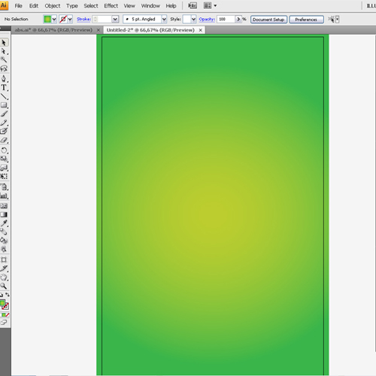Expand the stroke weight dropdown
The height and width of the screenshot is (376, 376).
coord(115,19)
